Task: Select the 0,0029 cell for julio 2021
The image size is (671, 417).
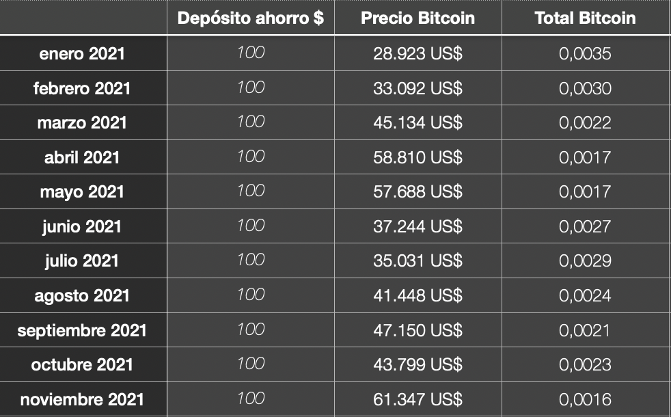Action: pos(585,260)
